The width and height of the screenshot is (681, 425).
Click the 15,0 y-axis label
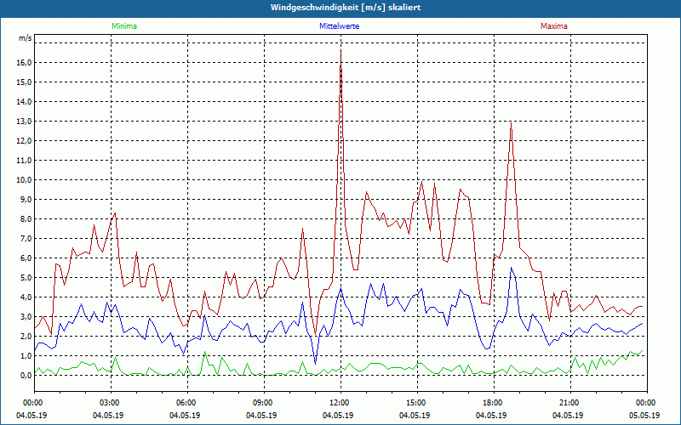tap(25, 82)
